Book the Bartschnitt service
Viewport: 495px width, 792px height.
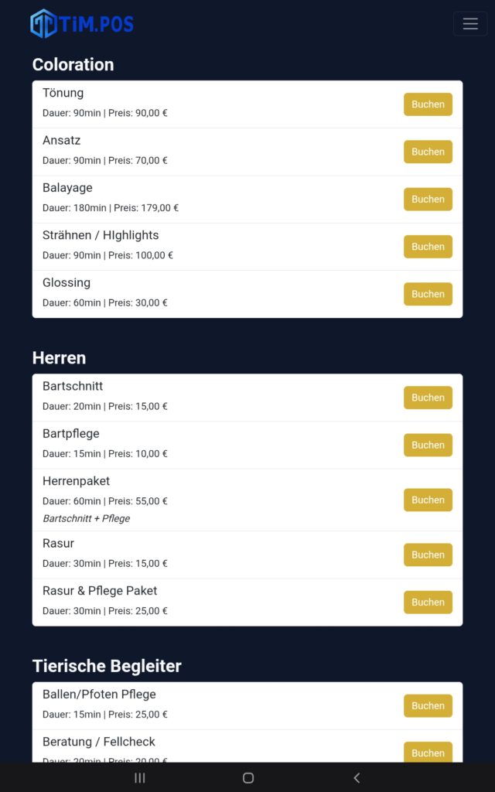tap(428, 398)
